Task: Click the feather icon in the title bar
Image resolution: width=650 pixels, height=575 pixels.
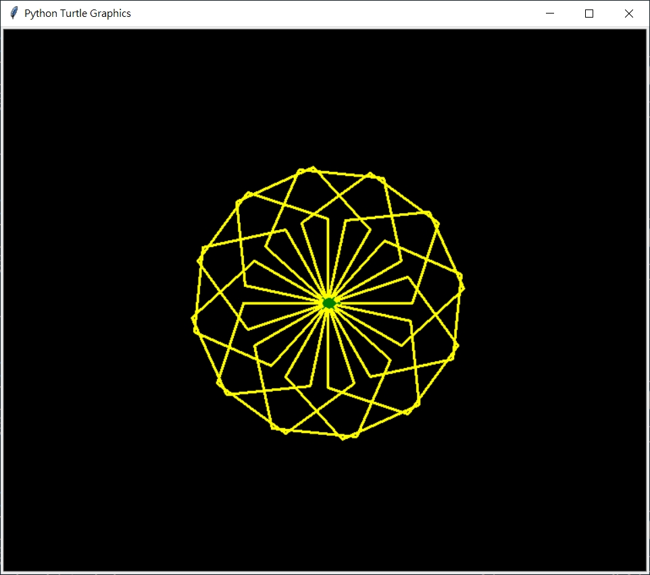Action: 14,14
